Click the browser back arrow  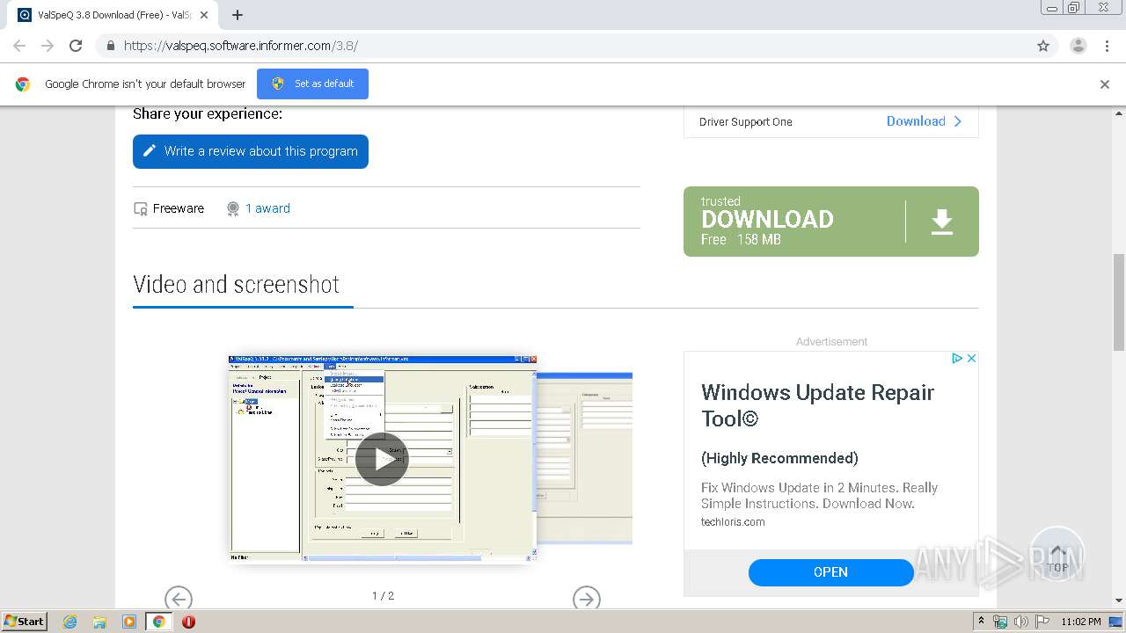click(x=19, y=46)
